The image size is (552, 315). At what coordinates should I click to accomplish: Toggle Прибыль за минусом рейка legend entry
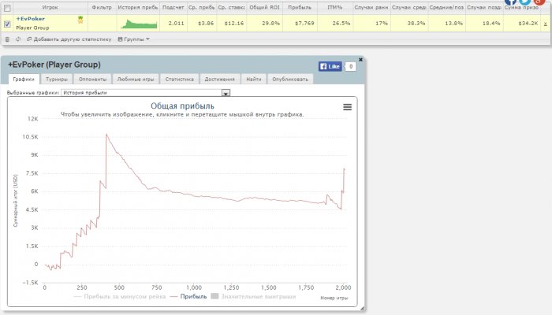(120, 297)
